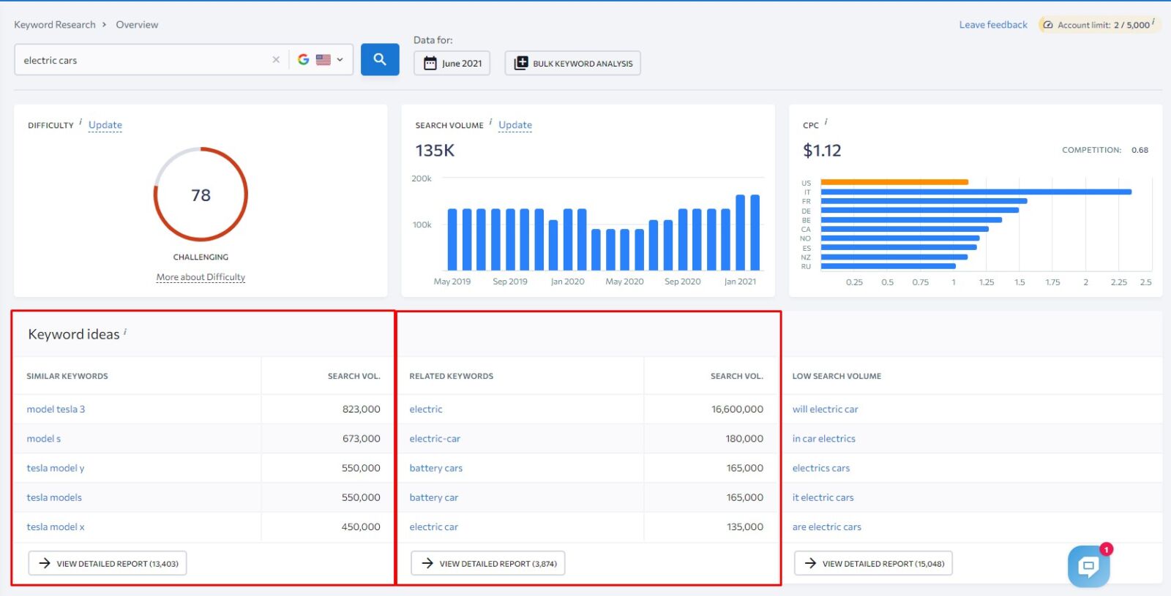
Task: Click the Low Search Volume column header
Action: [837, 376]
